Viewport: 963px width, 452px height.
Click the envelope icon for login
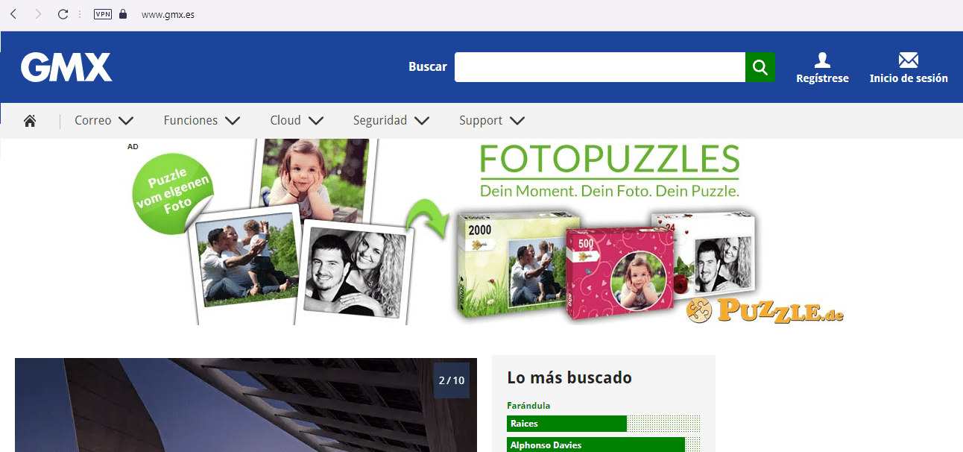(x=909, y=60)
